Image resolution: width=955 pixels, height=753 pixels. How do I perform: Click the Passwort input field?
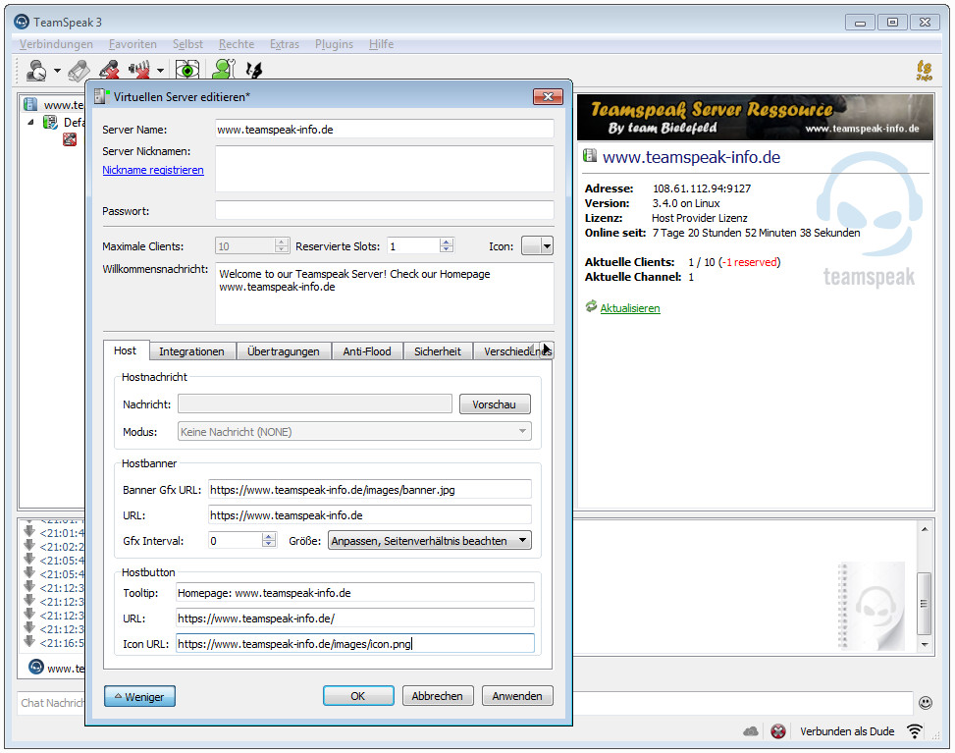click(x=385, y=210)
